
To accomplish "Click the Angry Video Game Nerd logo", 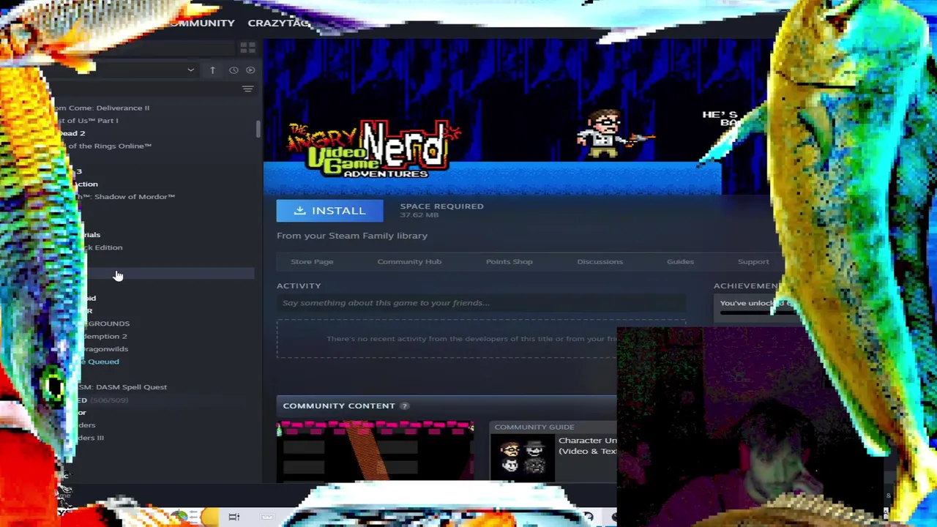I will pyautogui.click(x=373, y=150).
